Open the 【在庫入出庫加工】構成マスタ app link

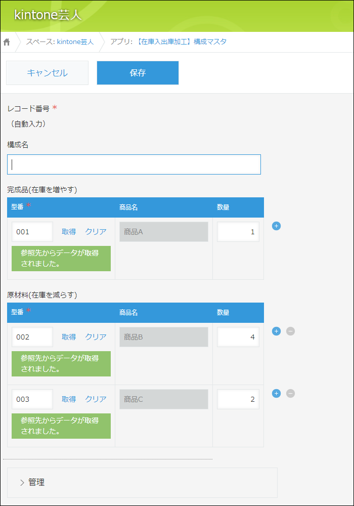181,42
